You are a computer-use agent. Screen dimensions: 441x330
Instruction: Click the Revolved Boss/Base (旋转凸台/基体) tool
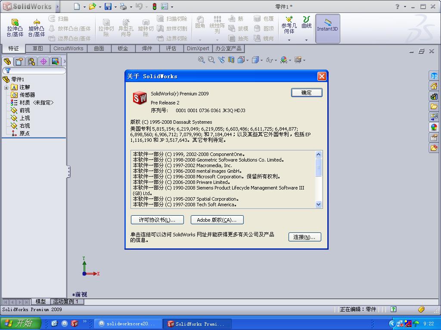pyautogui.click(x=36, y=28)
